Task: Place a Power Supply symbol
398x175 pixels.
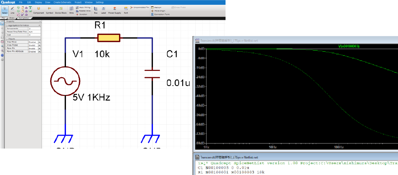Action: tap(115, 10)
